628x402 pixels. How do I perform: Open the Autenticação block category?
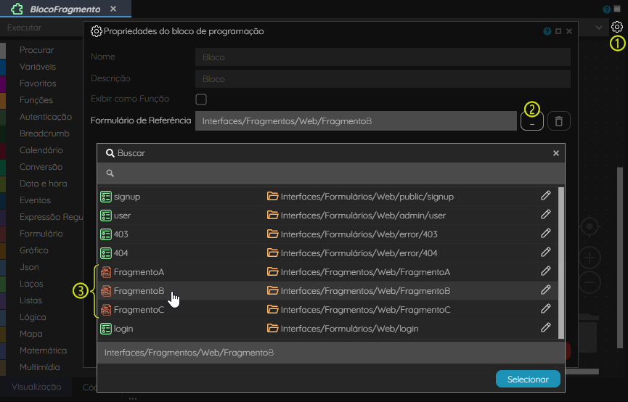coord(46,117)
